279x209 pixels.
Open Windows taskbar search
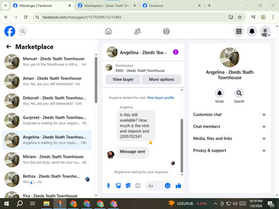click(x=20, y=203)
